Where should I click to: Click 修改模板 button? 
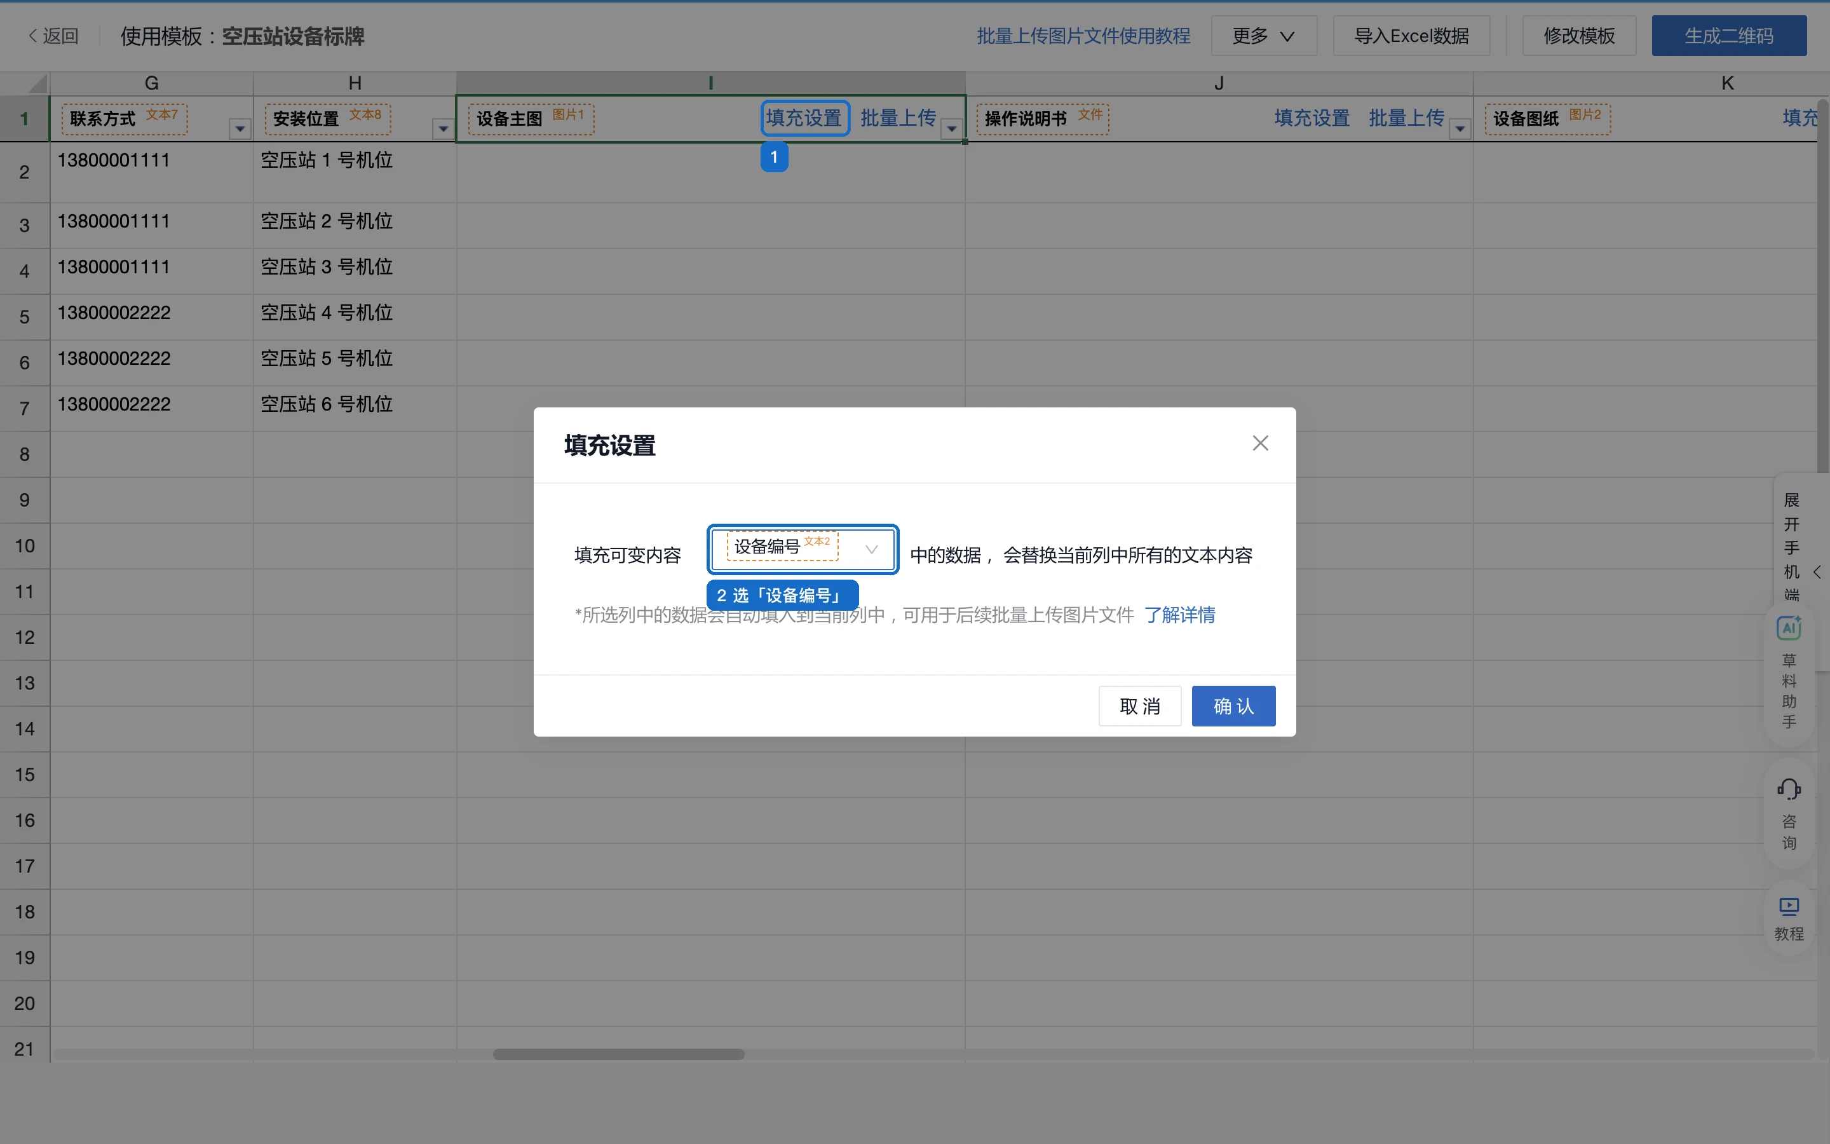coord(1579,36)
